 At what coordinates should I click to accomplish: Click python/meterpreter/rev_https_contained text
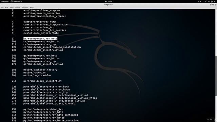(51, 121)
